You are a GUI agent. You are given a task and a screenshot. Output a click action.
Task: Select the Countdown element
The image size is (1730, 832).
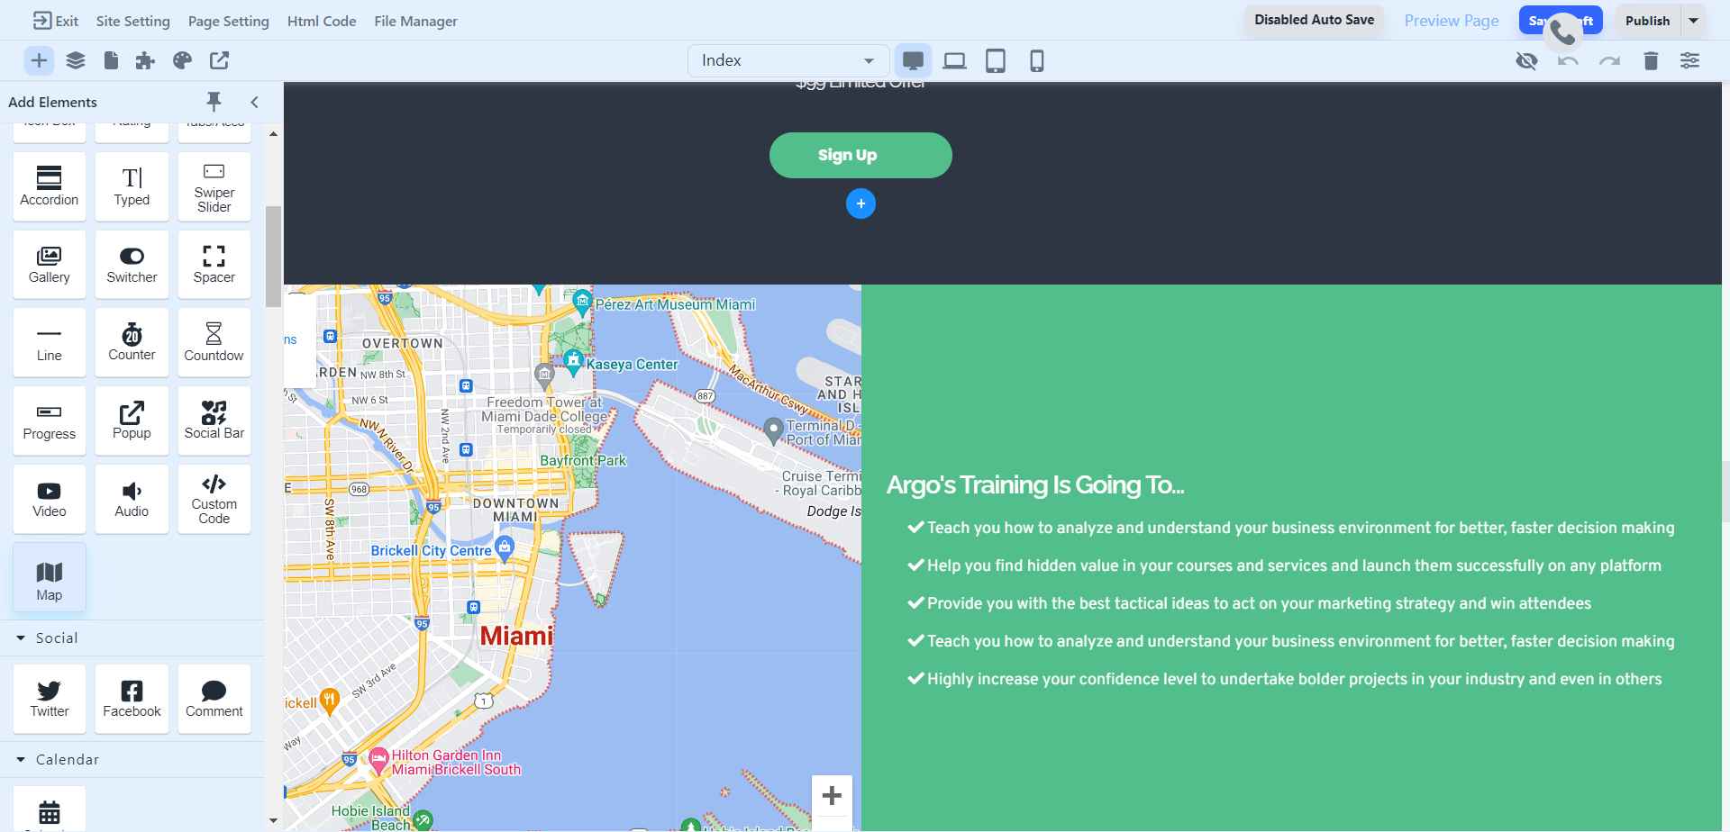[214, 342]
